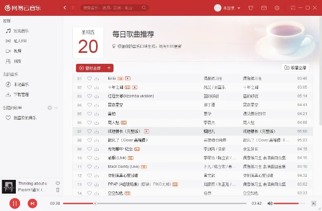Open the messages envelope icon

(263, 8)
